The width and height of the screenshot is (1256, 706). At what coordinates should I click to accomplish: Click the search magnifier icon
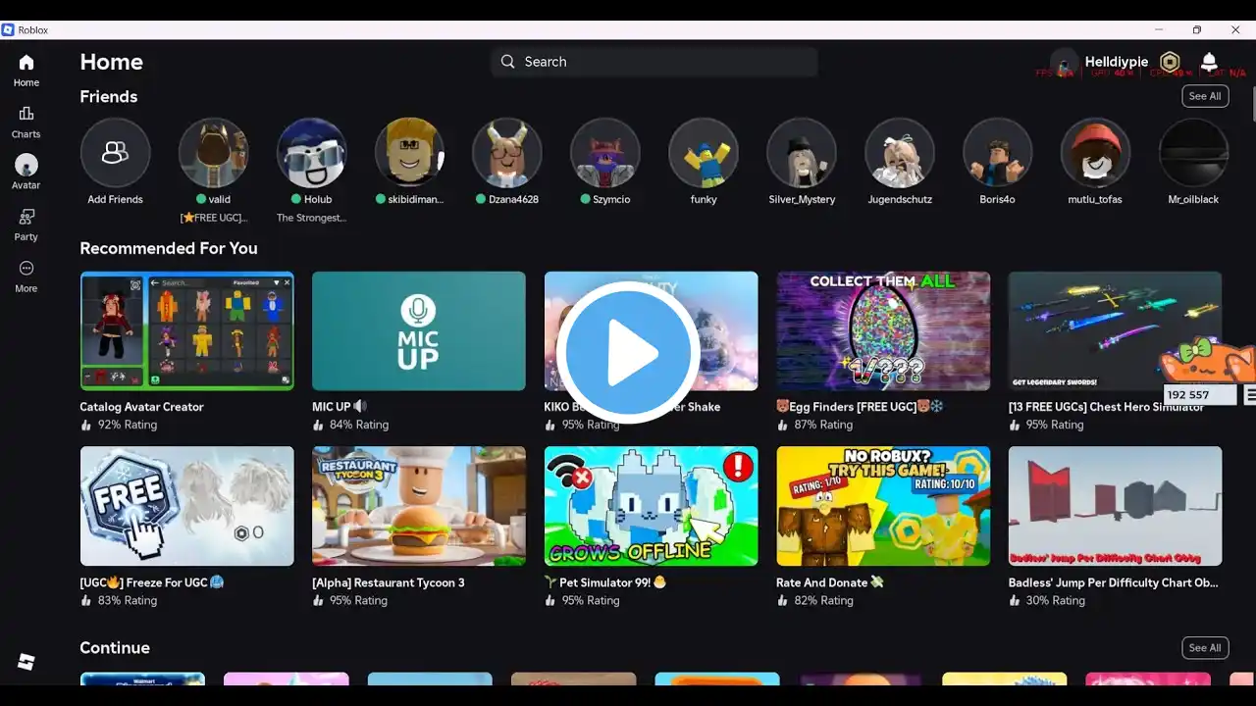pos(507,62)
